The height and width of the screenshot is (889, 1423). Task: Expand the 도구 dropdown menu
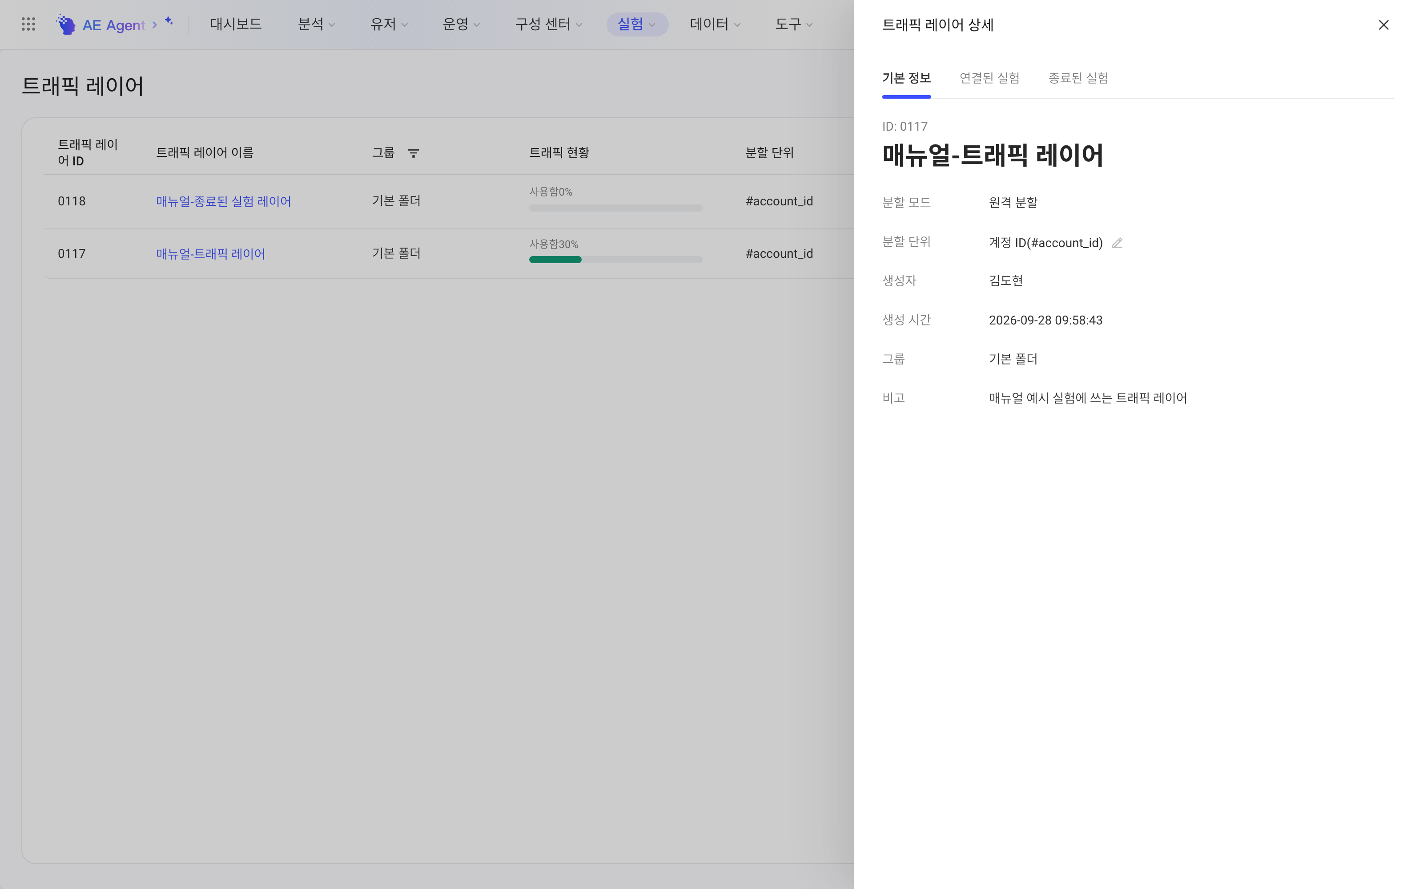point(794,24)
